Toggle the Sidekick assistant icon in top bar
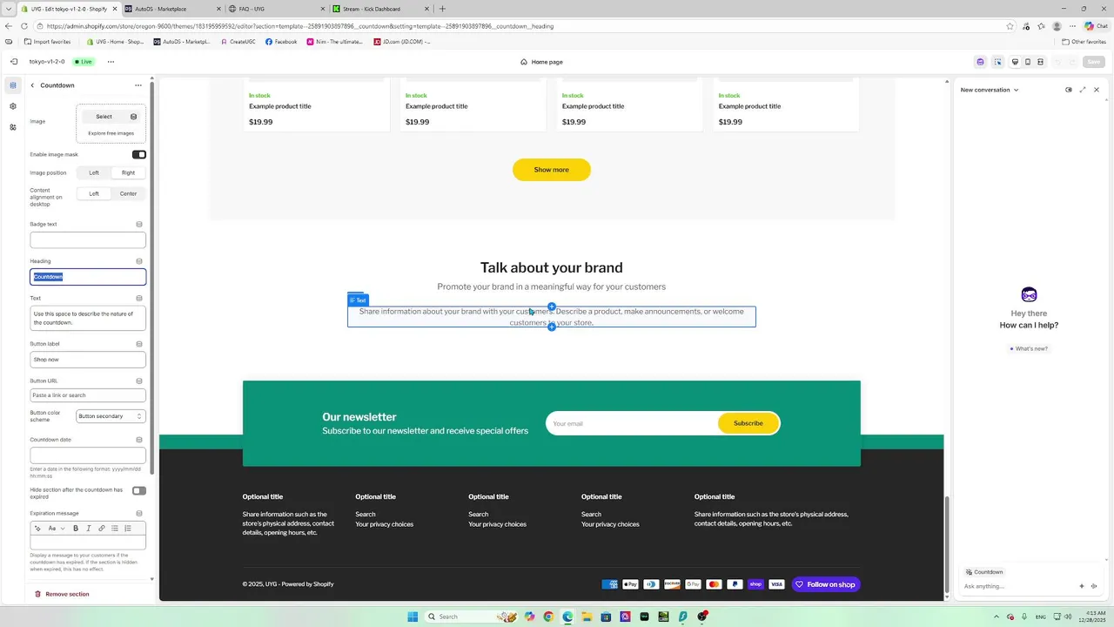 tap(981, 62)
